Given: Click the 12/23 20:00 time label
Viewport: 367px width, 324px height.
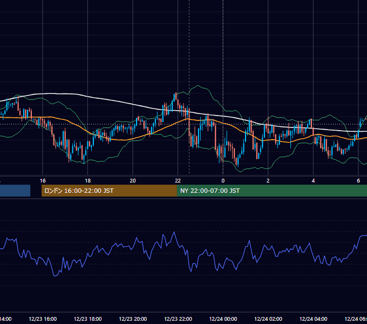Looking at the screenshot, I should tap(133, 319).
